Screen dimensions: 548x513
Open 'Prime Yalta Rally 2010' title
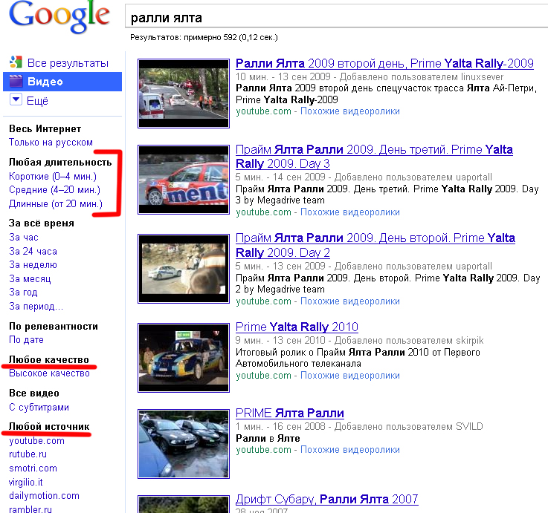pos(297,327)
